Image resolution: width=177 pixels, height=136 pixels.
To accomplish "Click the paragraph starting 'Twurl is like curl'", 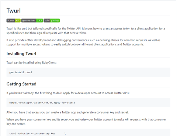I will (x=86, y=31).
